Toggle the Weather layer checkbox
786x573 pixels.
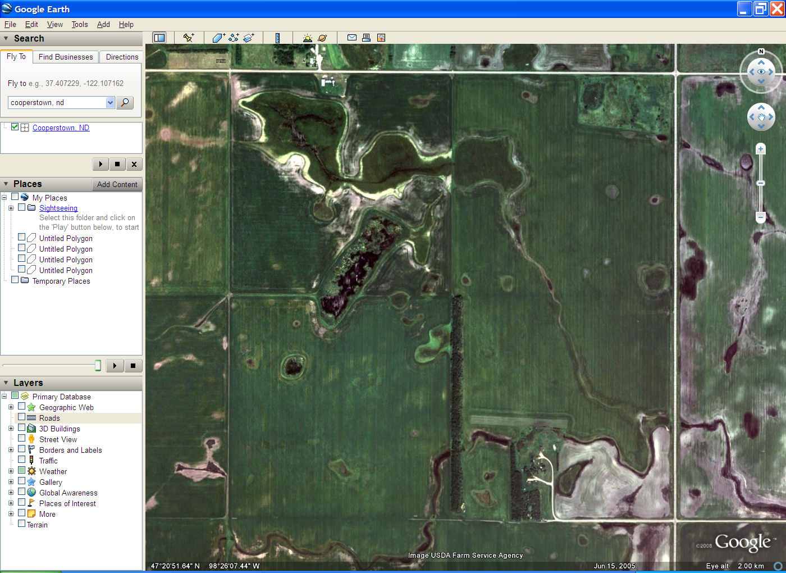(x=21, y=470)
